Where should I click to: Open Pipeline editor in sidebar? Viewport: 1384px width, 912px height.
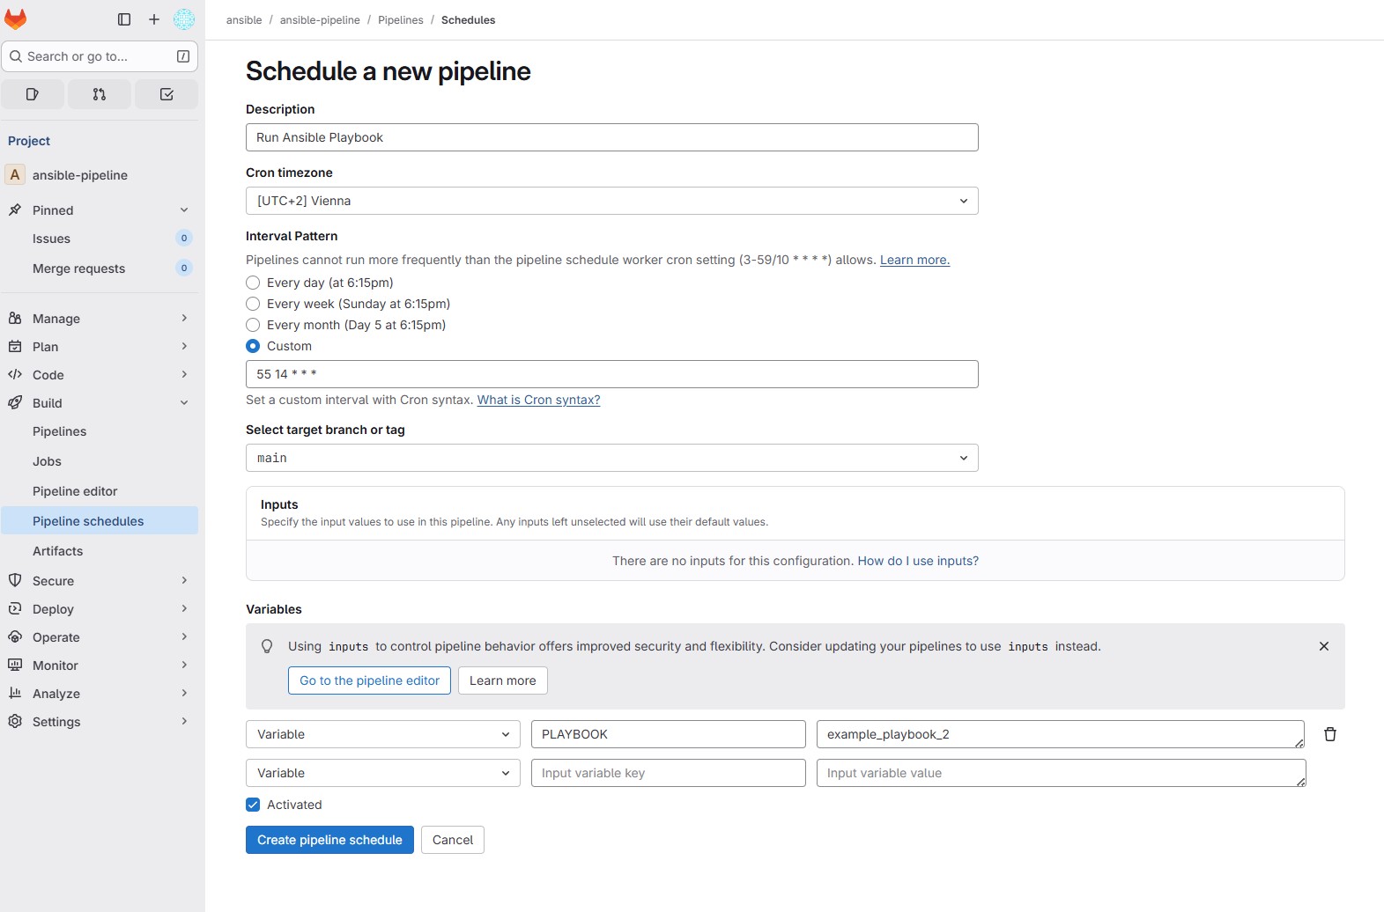coord(75,491)
